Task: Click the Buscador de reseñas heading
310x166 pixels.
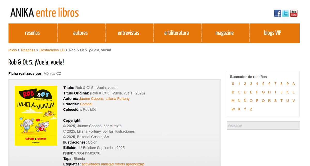Action: tap(248, 77)
